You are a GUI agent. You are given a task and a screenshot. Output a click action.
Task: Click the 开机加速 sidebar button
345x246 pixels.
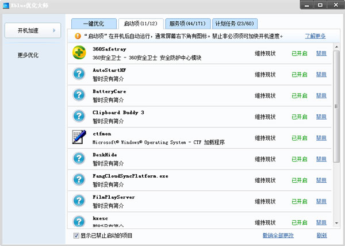(33, 30)
